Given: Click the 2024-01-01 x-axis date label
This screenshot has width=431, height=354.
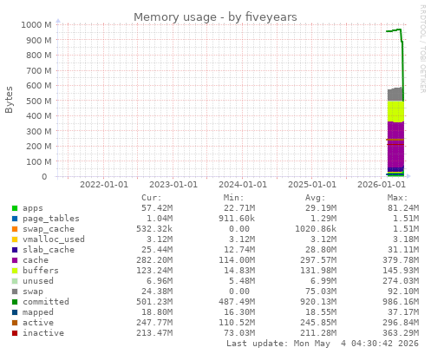Looking at the screenshot, I should tap(243, 185).
